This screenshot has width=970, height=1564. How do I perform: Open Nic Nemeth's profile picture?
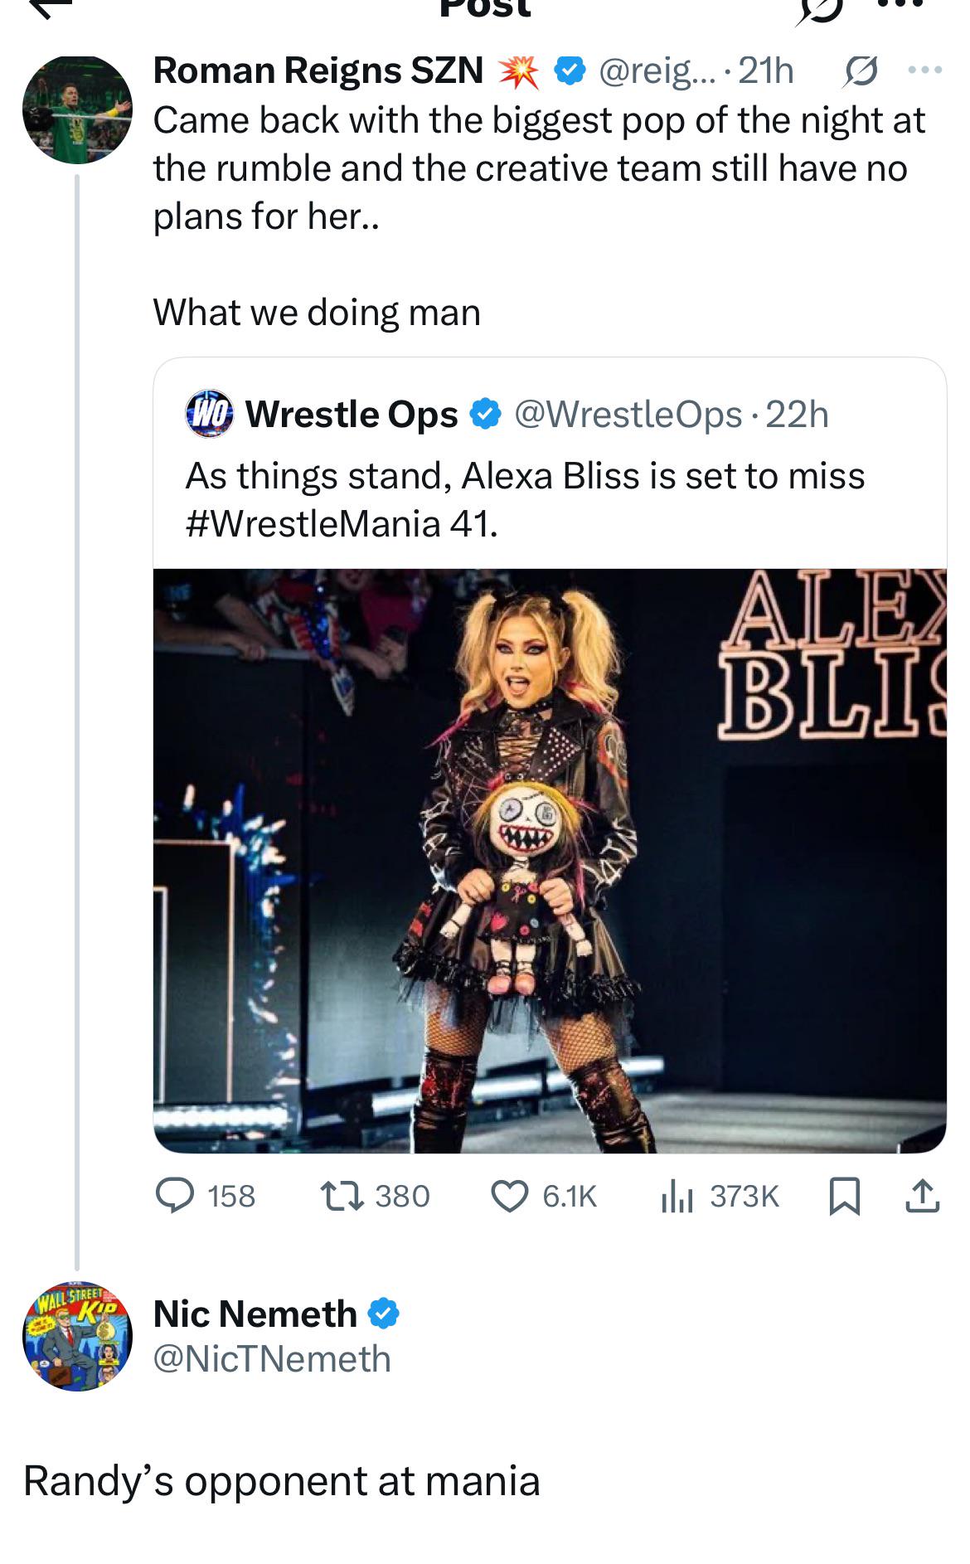(77, 1336)
